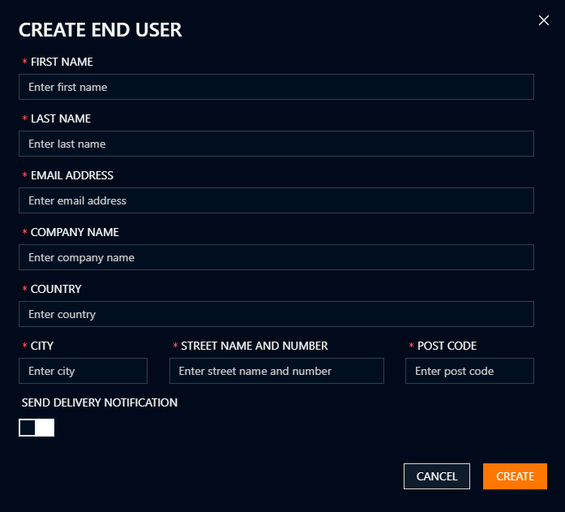565x512 pixels.
Task: Click the "Enter city" input box
Action: click(83, 371)
